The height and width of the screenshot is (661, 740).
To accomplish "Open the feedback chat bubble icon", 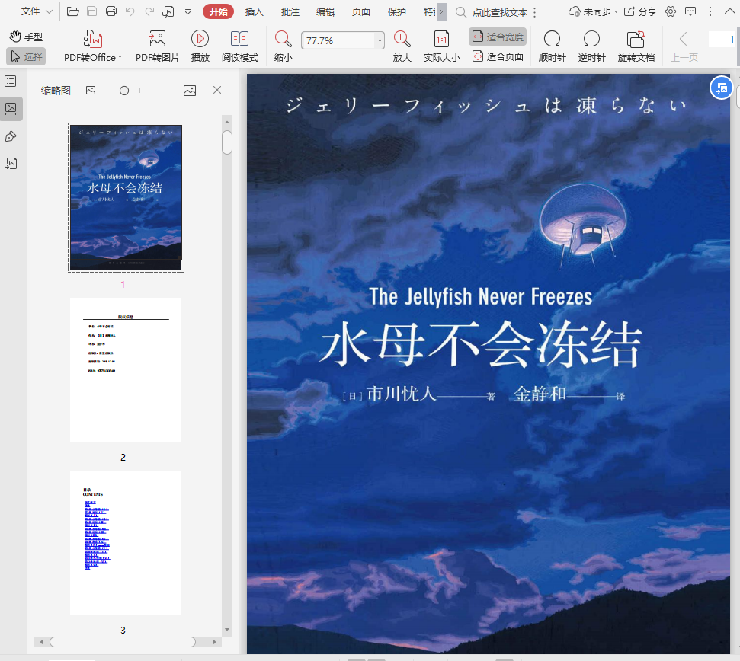I will [690, 11].
